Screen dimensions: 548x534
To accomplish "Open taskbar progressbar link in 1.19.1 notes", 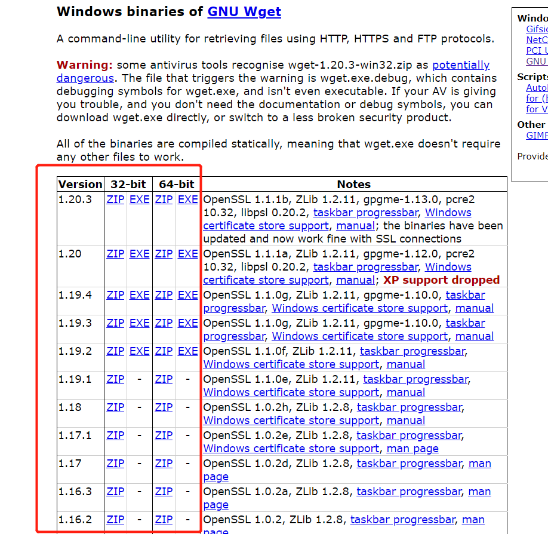I will (415, 379).
